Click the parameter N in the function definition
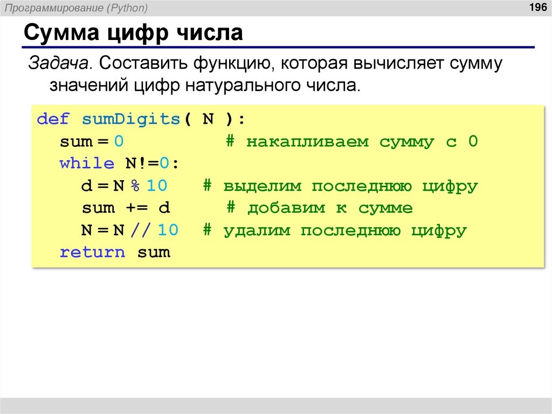The height and width of the screenshot is (414, 552). click(208, 118)
